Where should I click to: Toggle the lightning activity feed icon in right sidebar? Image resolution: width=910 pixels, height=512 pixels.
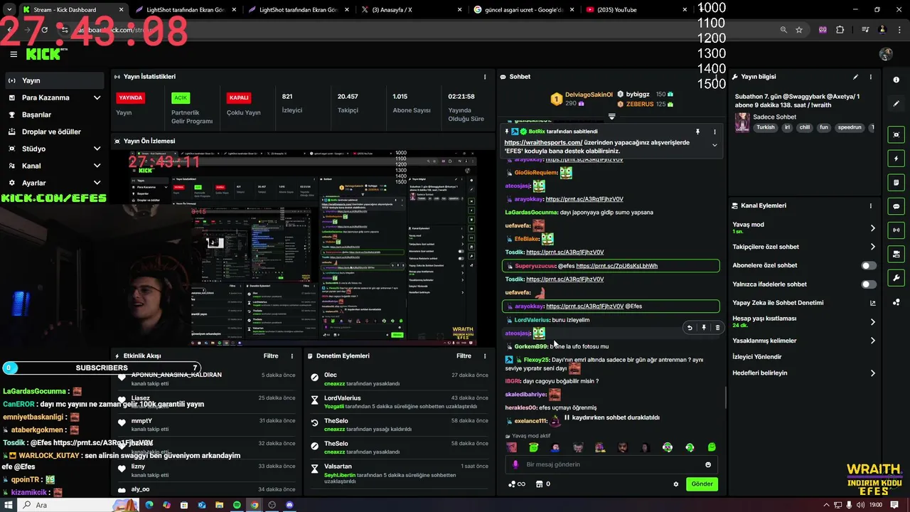tap(896, 159)
